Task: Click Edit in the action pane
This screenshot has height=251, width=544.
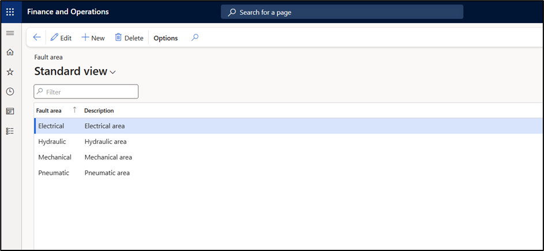Action: tap(61, 38)
